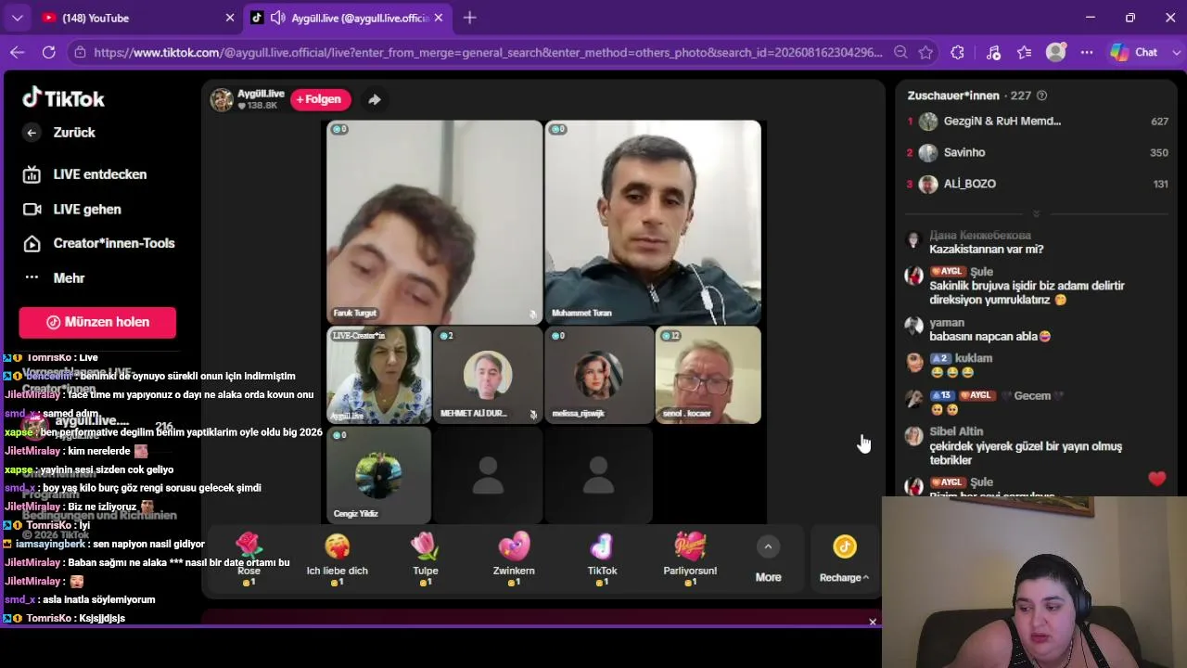
Task: Close the Aygüll.live browser tab
Action: [439, 18]
